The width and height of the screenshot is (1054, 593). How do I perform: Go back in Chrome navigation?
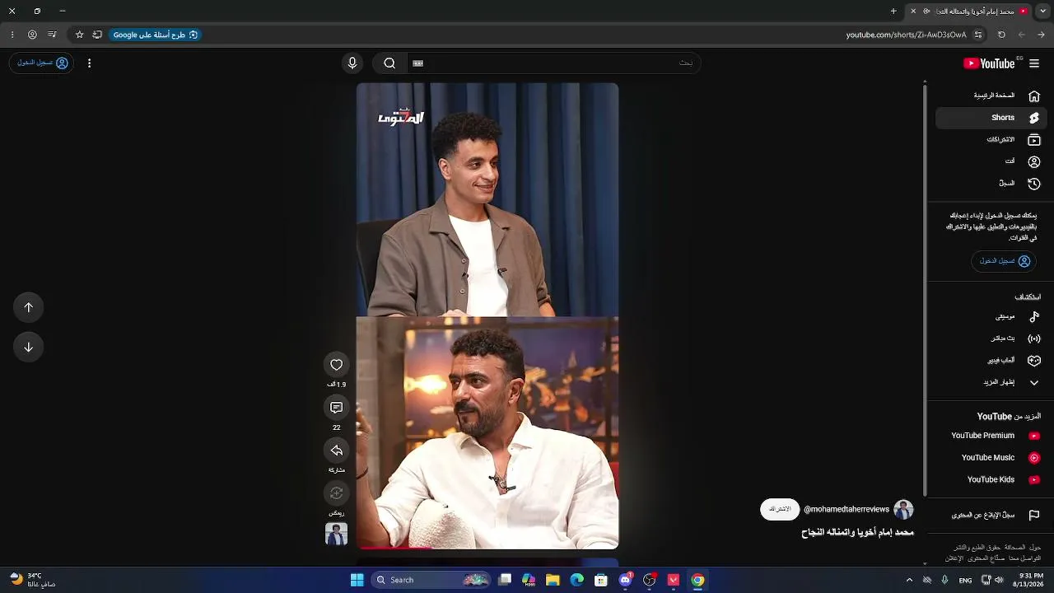coord(1042,35)
